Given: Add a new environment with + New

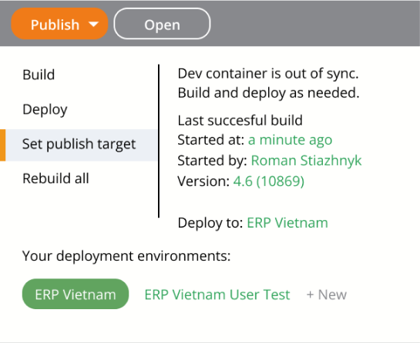Looking at the screenshot, I should tap(327, 295).
